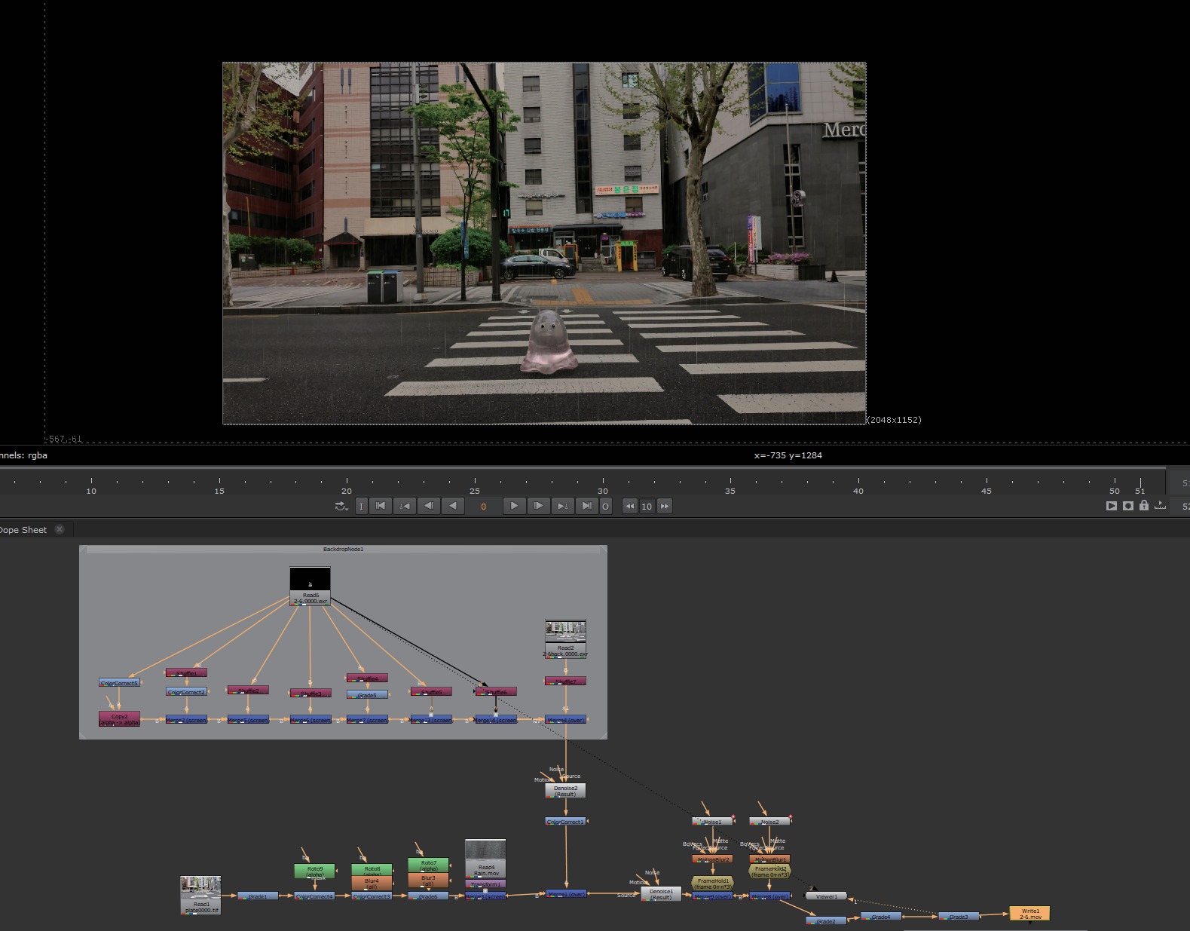Select the Merge4 (over) node
1190x931 pixels.
pyautogui.click(x=566, y=720)
